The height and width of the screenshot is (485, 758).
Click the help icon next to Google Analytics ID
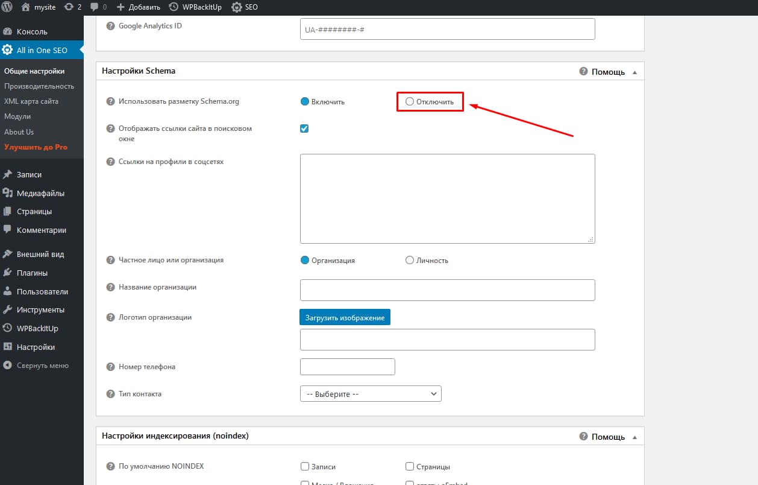(109, 25)
